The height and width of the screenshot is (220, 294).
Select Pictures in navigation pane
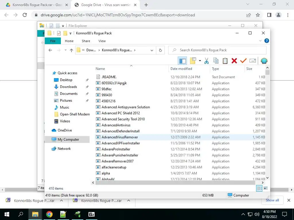(x=66, y=101)
